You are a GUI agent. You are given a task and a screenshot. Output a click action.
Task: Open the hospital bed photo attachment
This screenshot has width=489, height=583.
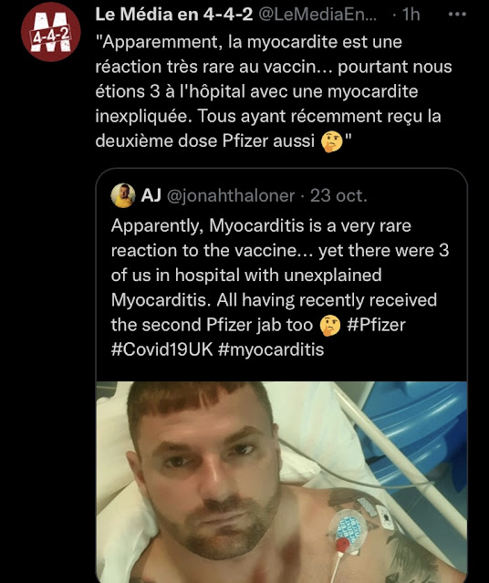282,482
